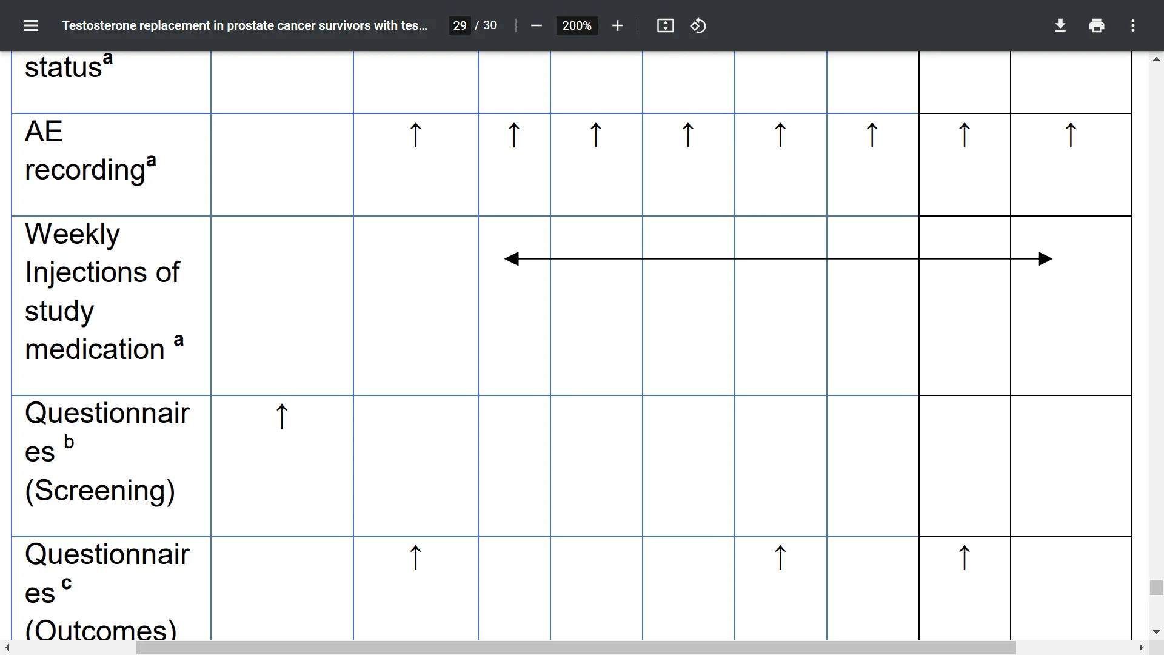1164x655 pixels.
Task: Open the more actions menu
Action: (1132, 25)
